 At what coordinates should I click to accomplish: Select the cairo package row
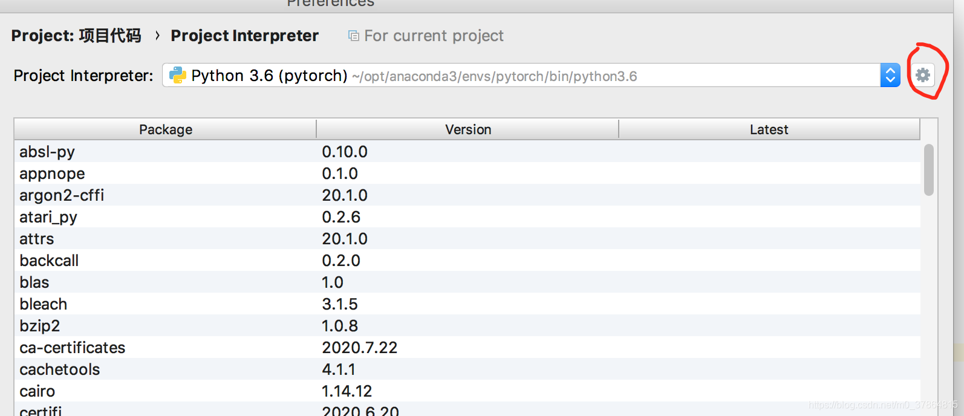[467, 391]
